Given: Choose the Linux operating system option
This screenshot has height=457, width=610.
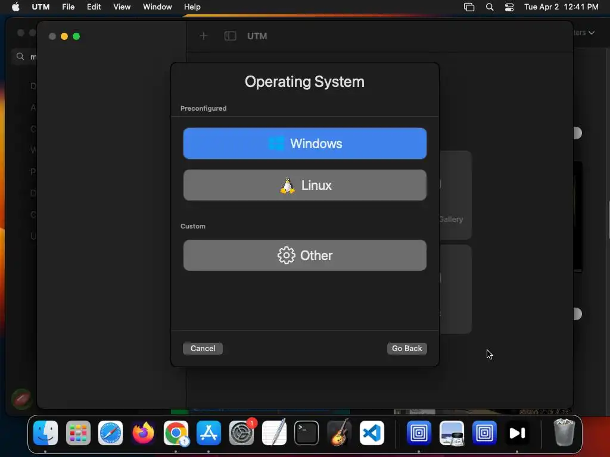Looking at the screenshot, I should [304, 185].
